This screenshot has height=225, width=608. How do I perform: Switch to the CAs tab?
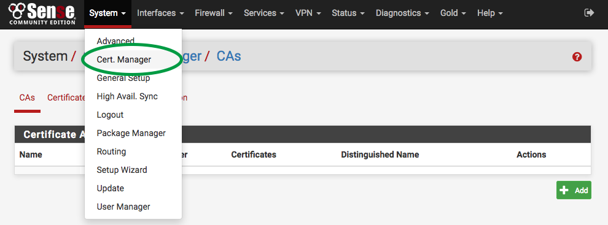click(x=27, y=97)
